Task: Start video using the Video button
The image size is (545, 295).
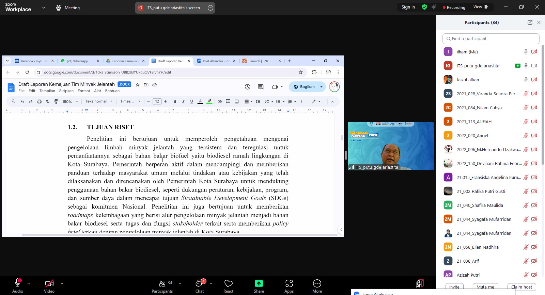Action: (49, 286)
